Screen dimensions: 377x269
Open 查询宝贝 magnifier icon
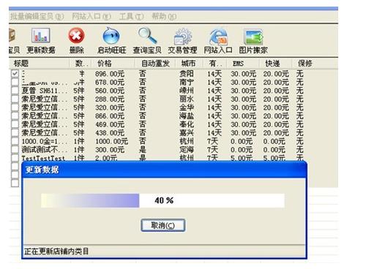pos(147,36)
